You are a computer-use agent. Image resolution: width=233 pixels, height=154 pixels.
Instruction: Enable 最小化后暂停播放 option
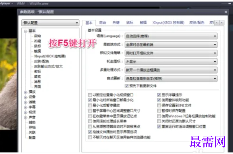click(90, 106)
